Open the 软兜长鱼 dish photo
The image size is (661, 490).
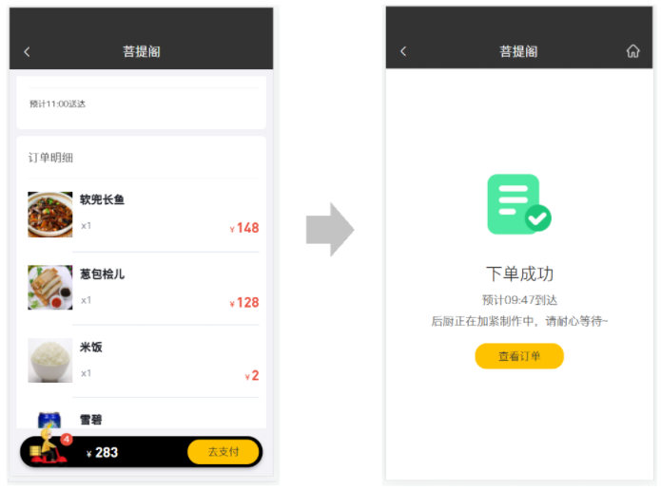50,215
